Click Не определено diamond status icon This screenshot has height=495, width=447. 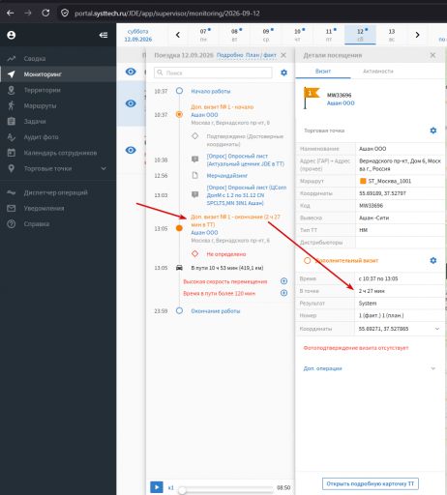point(194,254)
